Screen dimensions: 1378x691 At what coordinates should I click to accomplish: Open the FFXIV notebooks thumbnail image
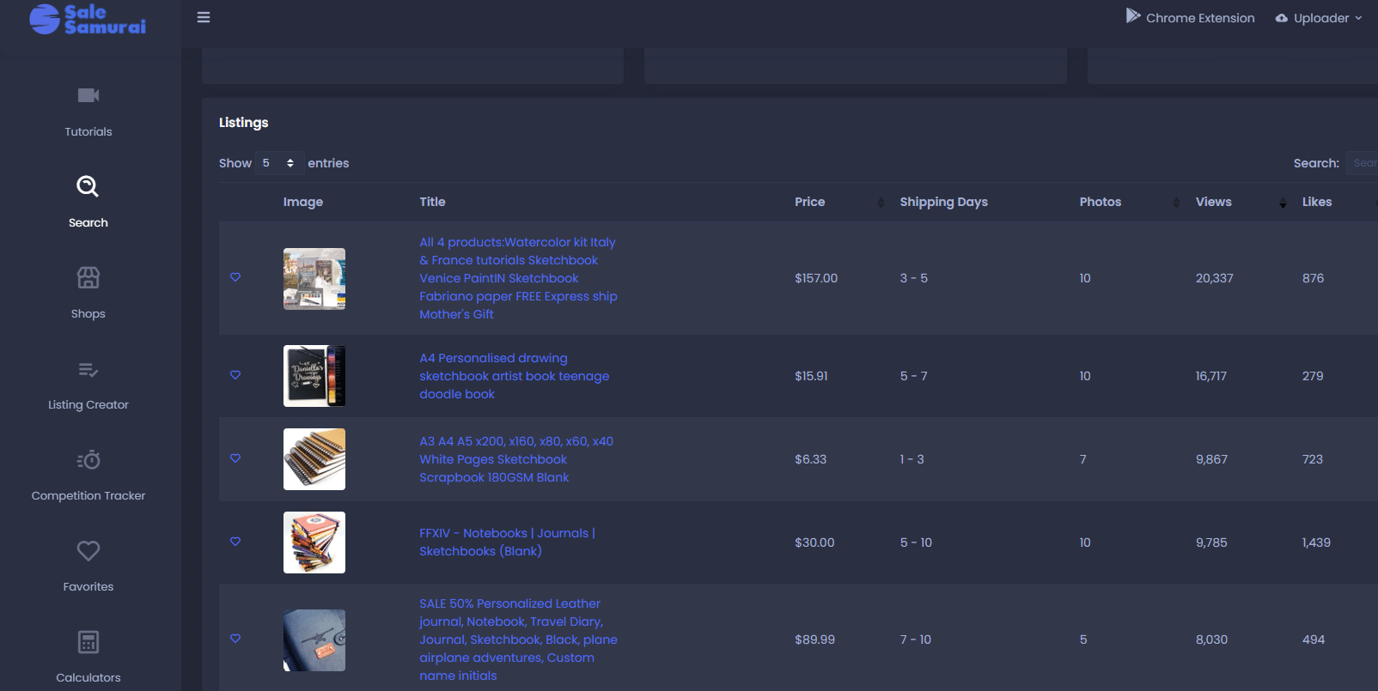(314, 542)
